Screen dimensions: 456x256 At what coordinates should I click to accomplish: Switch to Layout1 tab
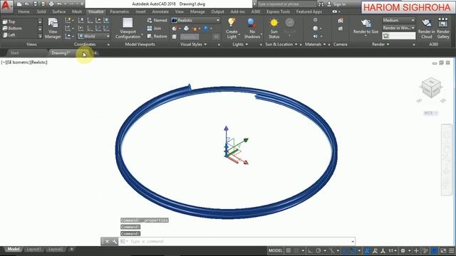[x=33, y=249]
